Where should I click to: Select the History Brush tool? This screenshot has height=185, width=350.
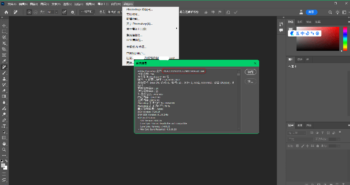coord(4,85)
